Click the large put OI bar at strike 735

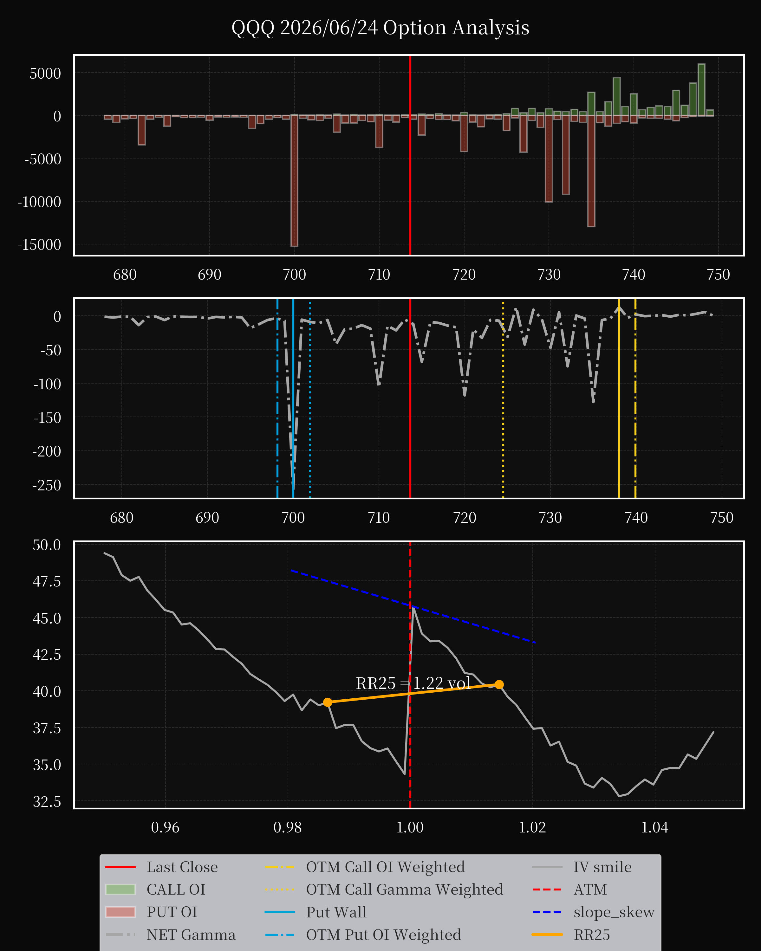coord(591,171)
